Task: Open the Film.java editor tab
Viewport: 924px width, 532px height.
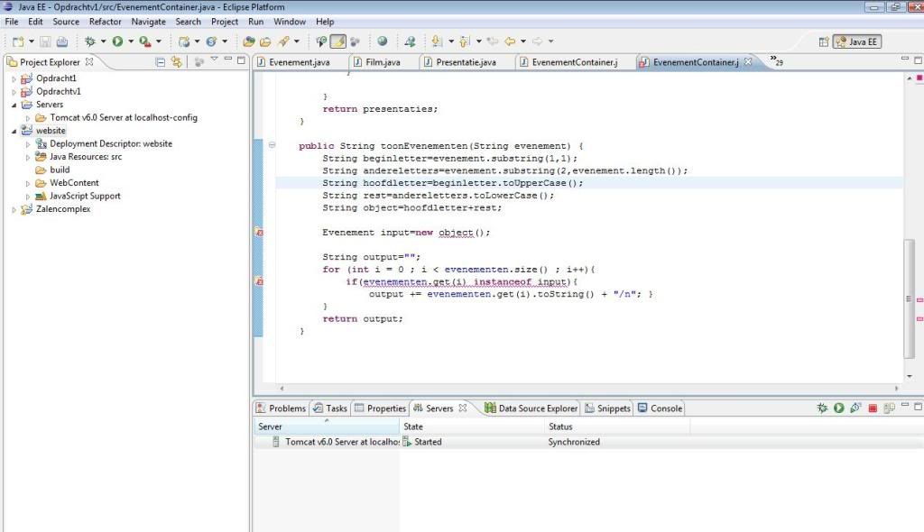Action: (x=382, y=62)
